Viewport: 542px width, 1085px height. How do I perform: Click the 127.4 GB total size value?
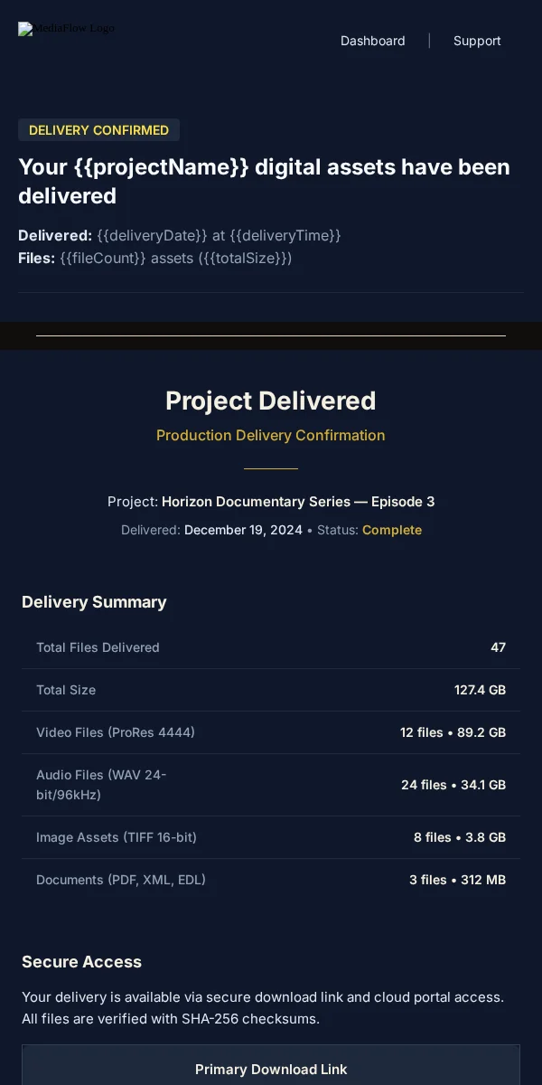(480, 690)
